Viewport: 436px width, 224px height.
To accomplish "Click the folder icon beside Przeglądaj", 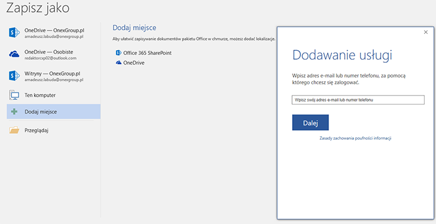I will pos(14,130).
